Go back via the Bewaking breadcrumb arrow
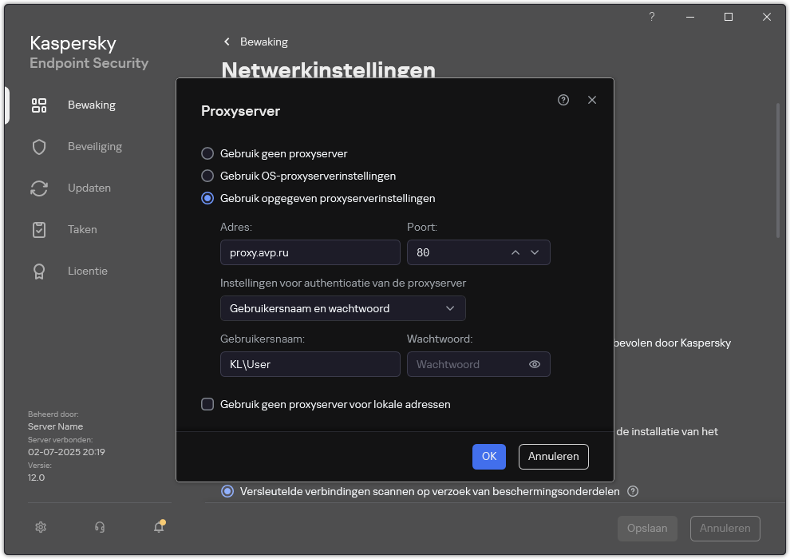This screenshot has height=559, width=790. [x=227, y=42]
